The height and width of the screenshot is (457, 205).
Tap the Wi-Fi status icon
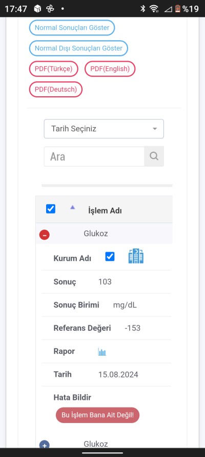coord(154,9)
